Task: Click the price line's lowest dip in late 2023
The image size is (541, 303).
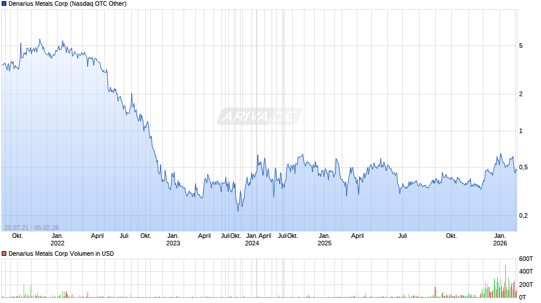Action: pyautogui.click(x=238, y=211)
